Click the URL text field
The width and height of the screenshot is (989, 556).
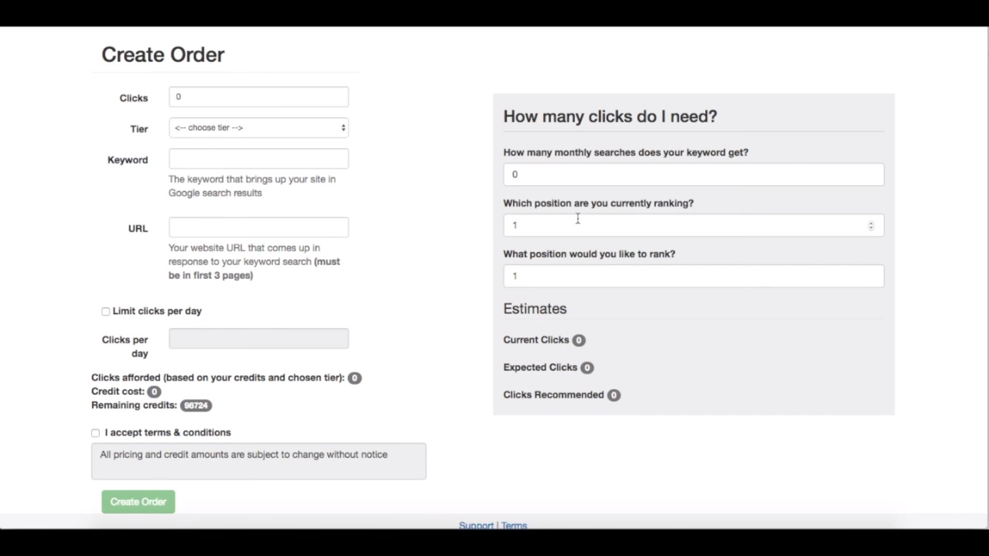coord(259,227)
